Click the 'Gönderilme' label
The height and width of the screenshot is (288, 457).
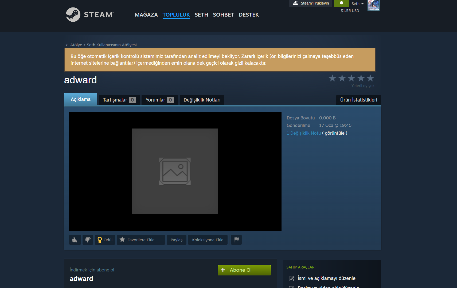[x=298, y=125]
